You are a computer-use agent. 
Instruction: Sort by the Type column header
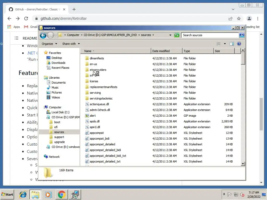pos(198,51)
